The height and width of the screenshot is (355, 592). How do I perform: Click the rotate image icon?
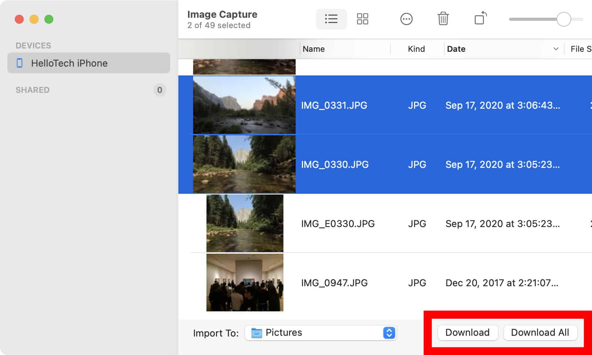point(480,18)
